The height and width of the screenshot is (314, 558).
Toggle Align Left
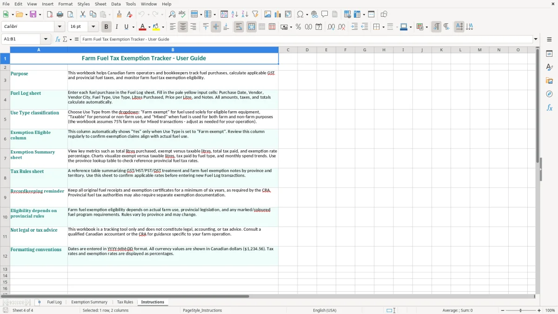(173, 27)
